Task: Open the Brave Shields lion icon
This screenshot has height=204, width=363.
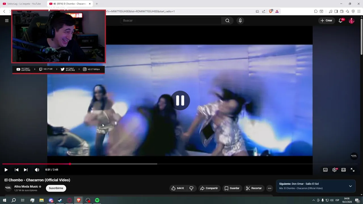Action: click(x=271, y=11)
